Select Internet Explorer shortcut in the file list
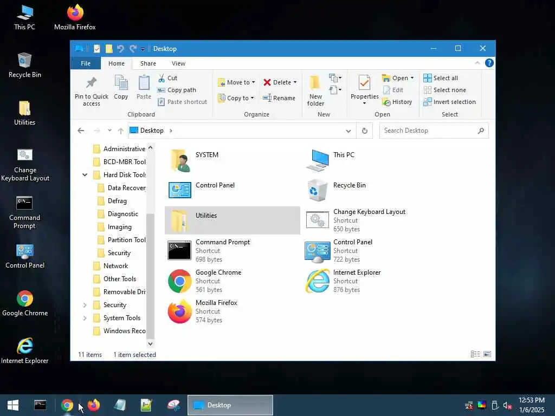The height and width of the screenshot is (416, 555). coord(370,281)
